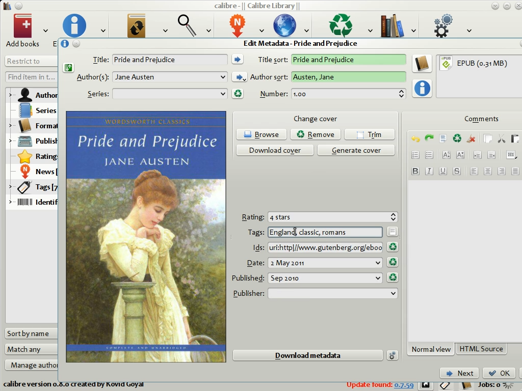
Task: Click the metadata download configure gear icon
Action: point(392,355)
